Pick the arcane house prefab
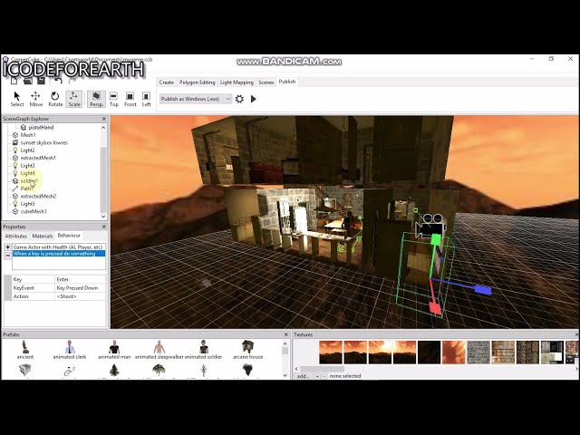 pos(247,350)
